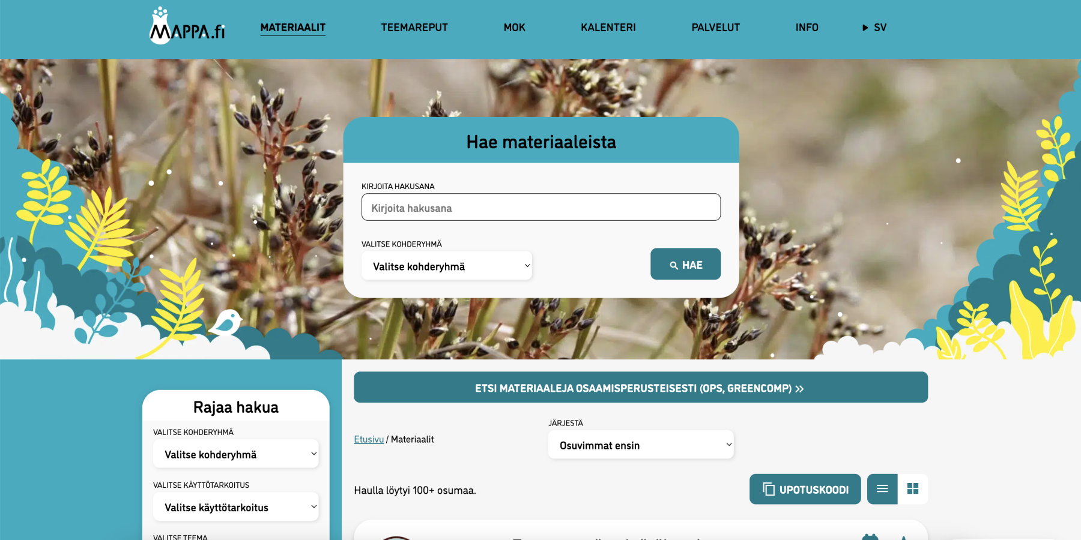The image size is (1081, 540).
Task: Switch to grid view layout
Action: coord(913,489)
